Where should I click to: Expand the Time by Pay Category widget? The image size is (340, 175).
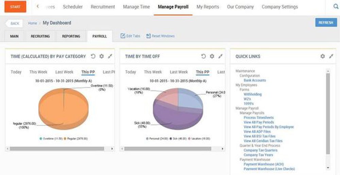pyautogui.click(x=110, y=56)
